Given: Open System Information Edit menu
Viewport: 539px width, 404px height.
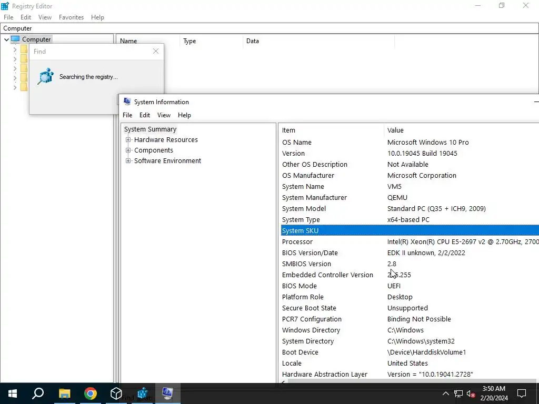Looking at the screenshot, I should (x=144, y=115).
